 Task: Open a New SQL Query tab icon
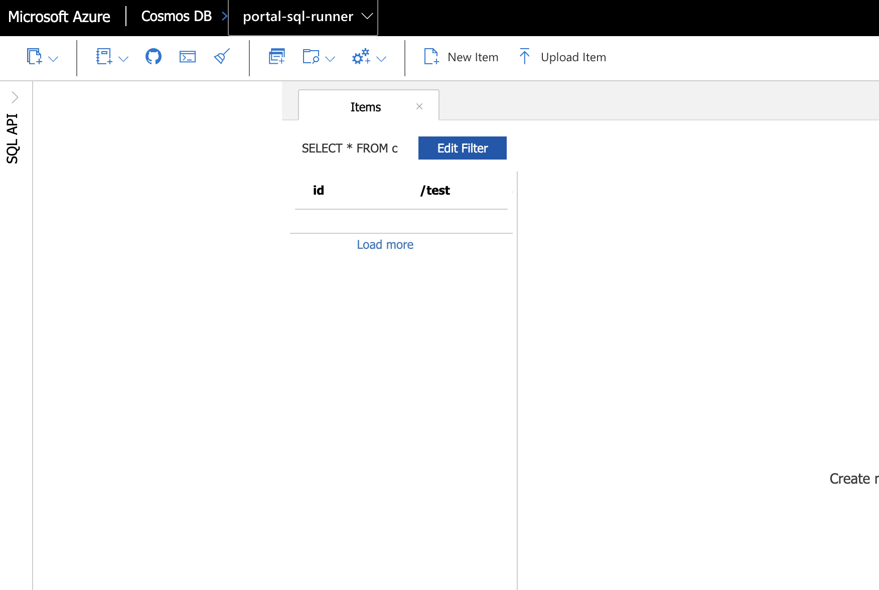click(276, 57)
